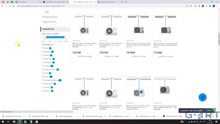220x124 pixels.
Task: Click the Haier AS07TS4HRA-M rating stars
Action: pos(130,103)
